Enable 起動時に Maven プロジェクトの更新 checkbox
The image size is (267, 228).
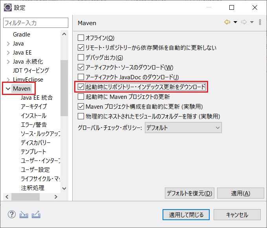(x=81, y=97)
